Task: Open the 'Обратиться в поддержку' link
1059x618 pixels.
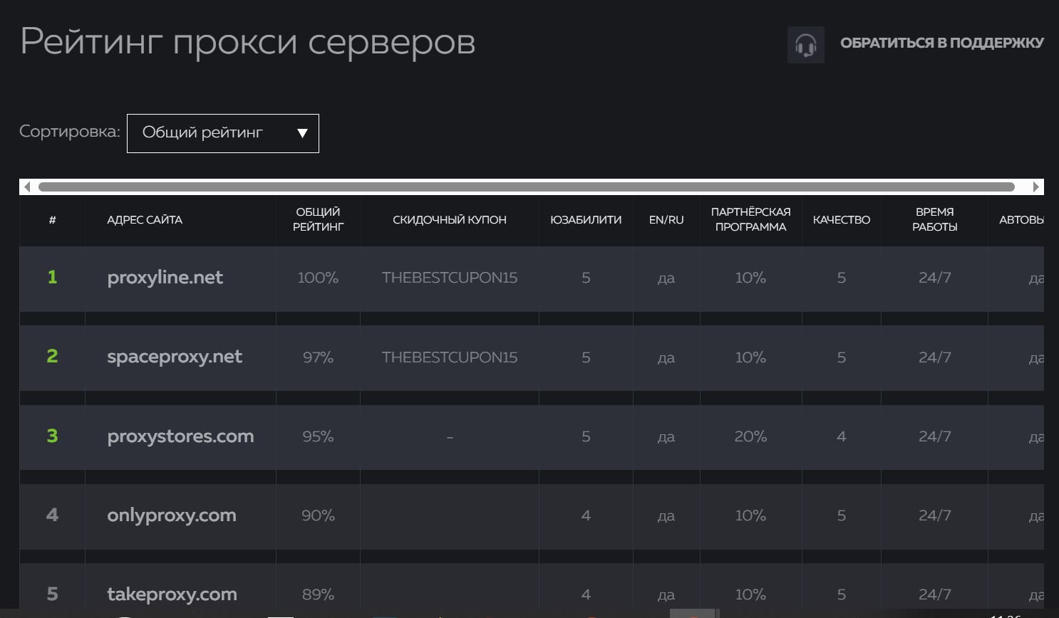Action: click(941, 43)
